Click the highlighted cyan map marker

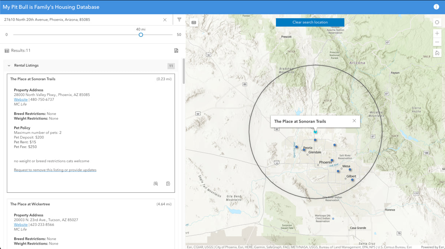point(315,132)
